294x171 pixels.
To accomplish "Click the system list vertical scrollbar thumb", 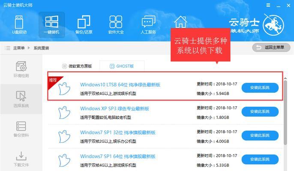I will point(285,112).
